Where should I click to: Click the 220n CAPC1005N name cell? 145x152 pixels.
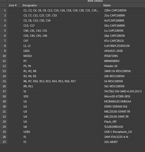click(124, 10)
